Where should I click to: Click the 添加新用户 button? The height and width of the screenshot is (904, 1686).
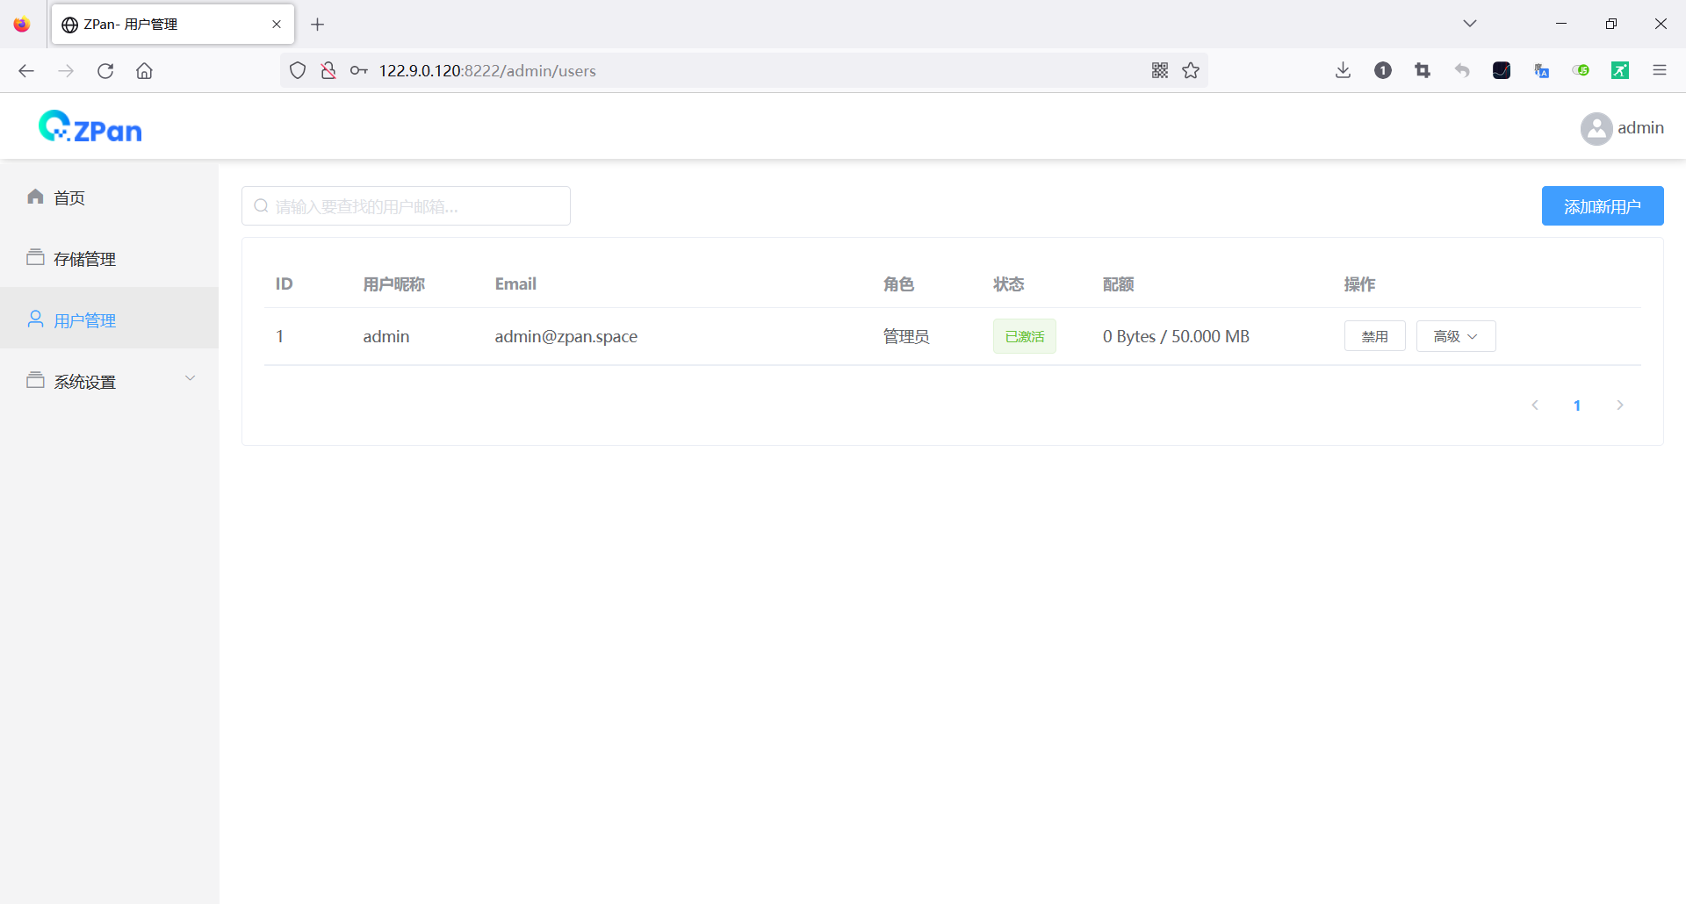pyautogui.click(x=1603, y=206)
